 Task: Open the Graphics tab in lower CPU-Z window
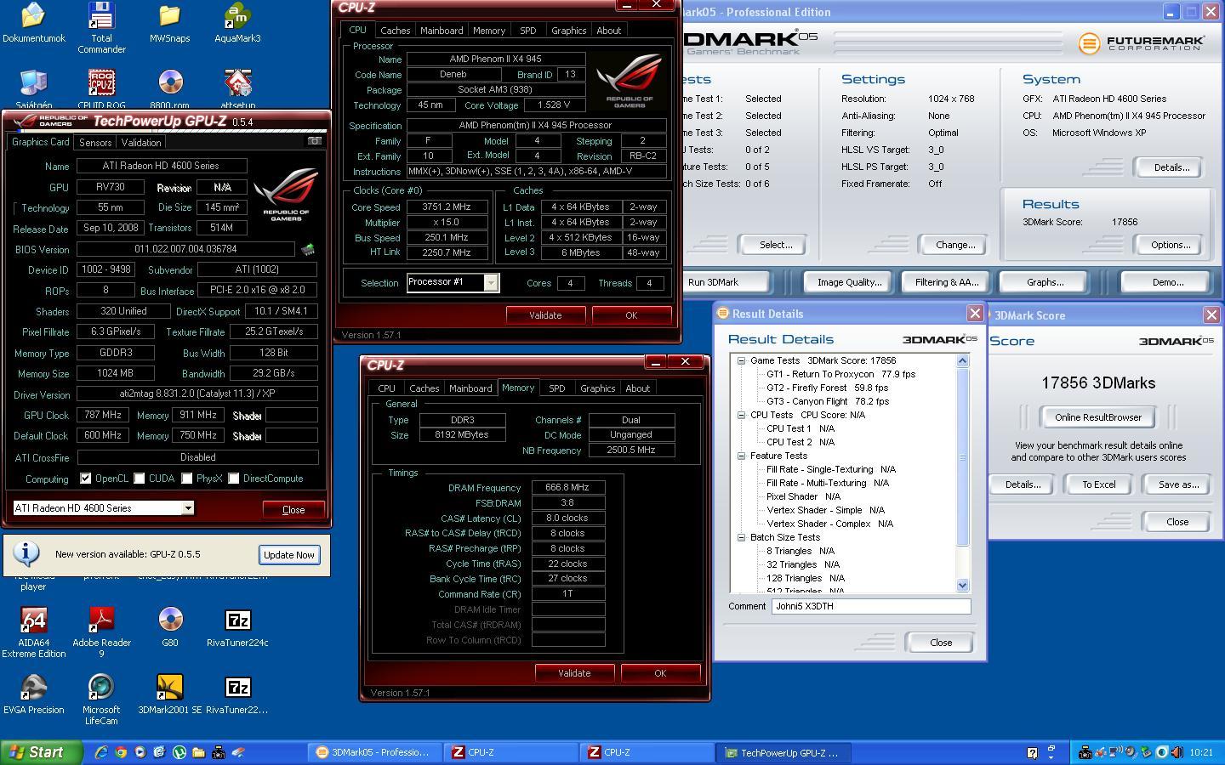tap(597, 388)
